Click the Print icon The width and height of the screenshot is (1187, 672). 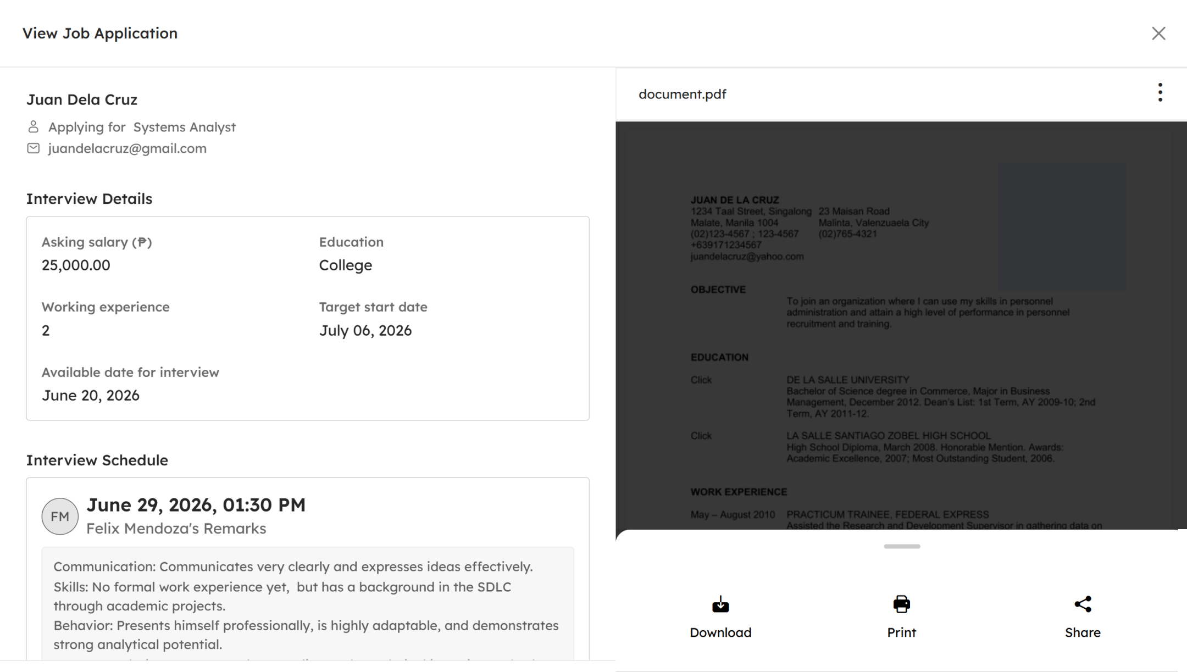coord(901,604)
